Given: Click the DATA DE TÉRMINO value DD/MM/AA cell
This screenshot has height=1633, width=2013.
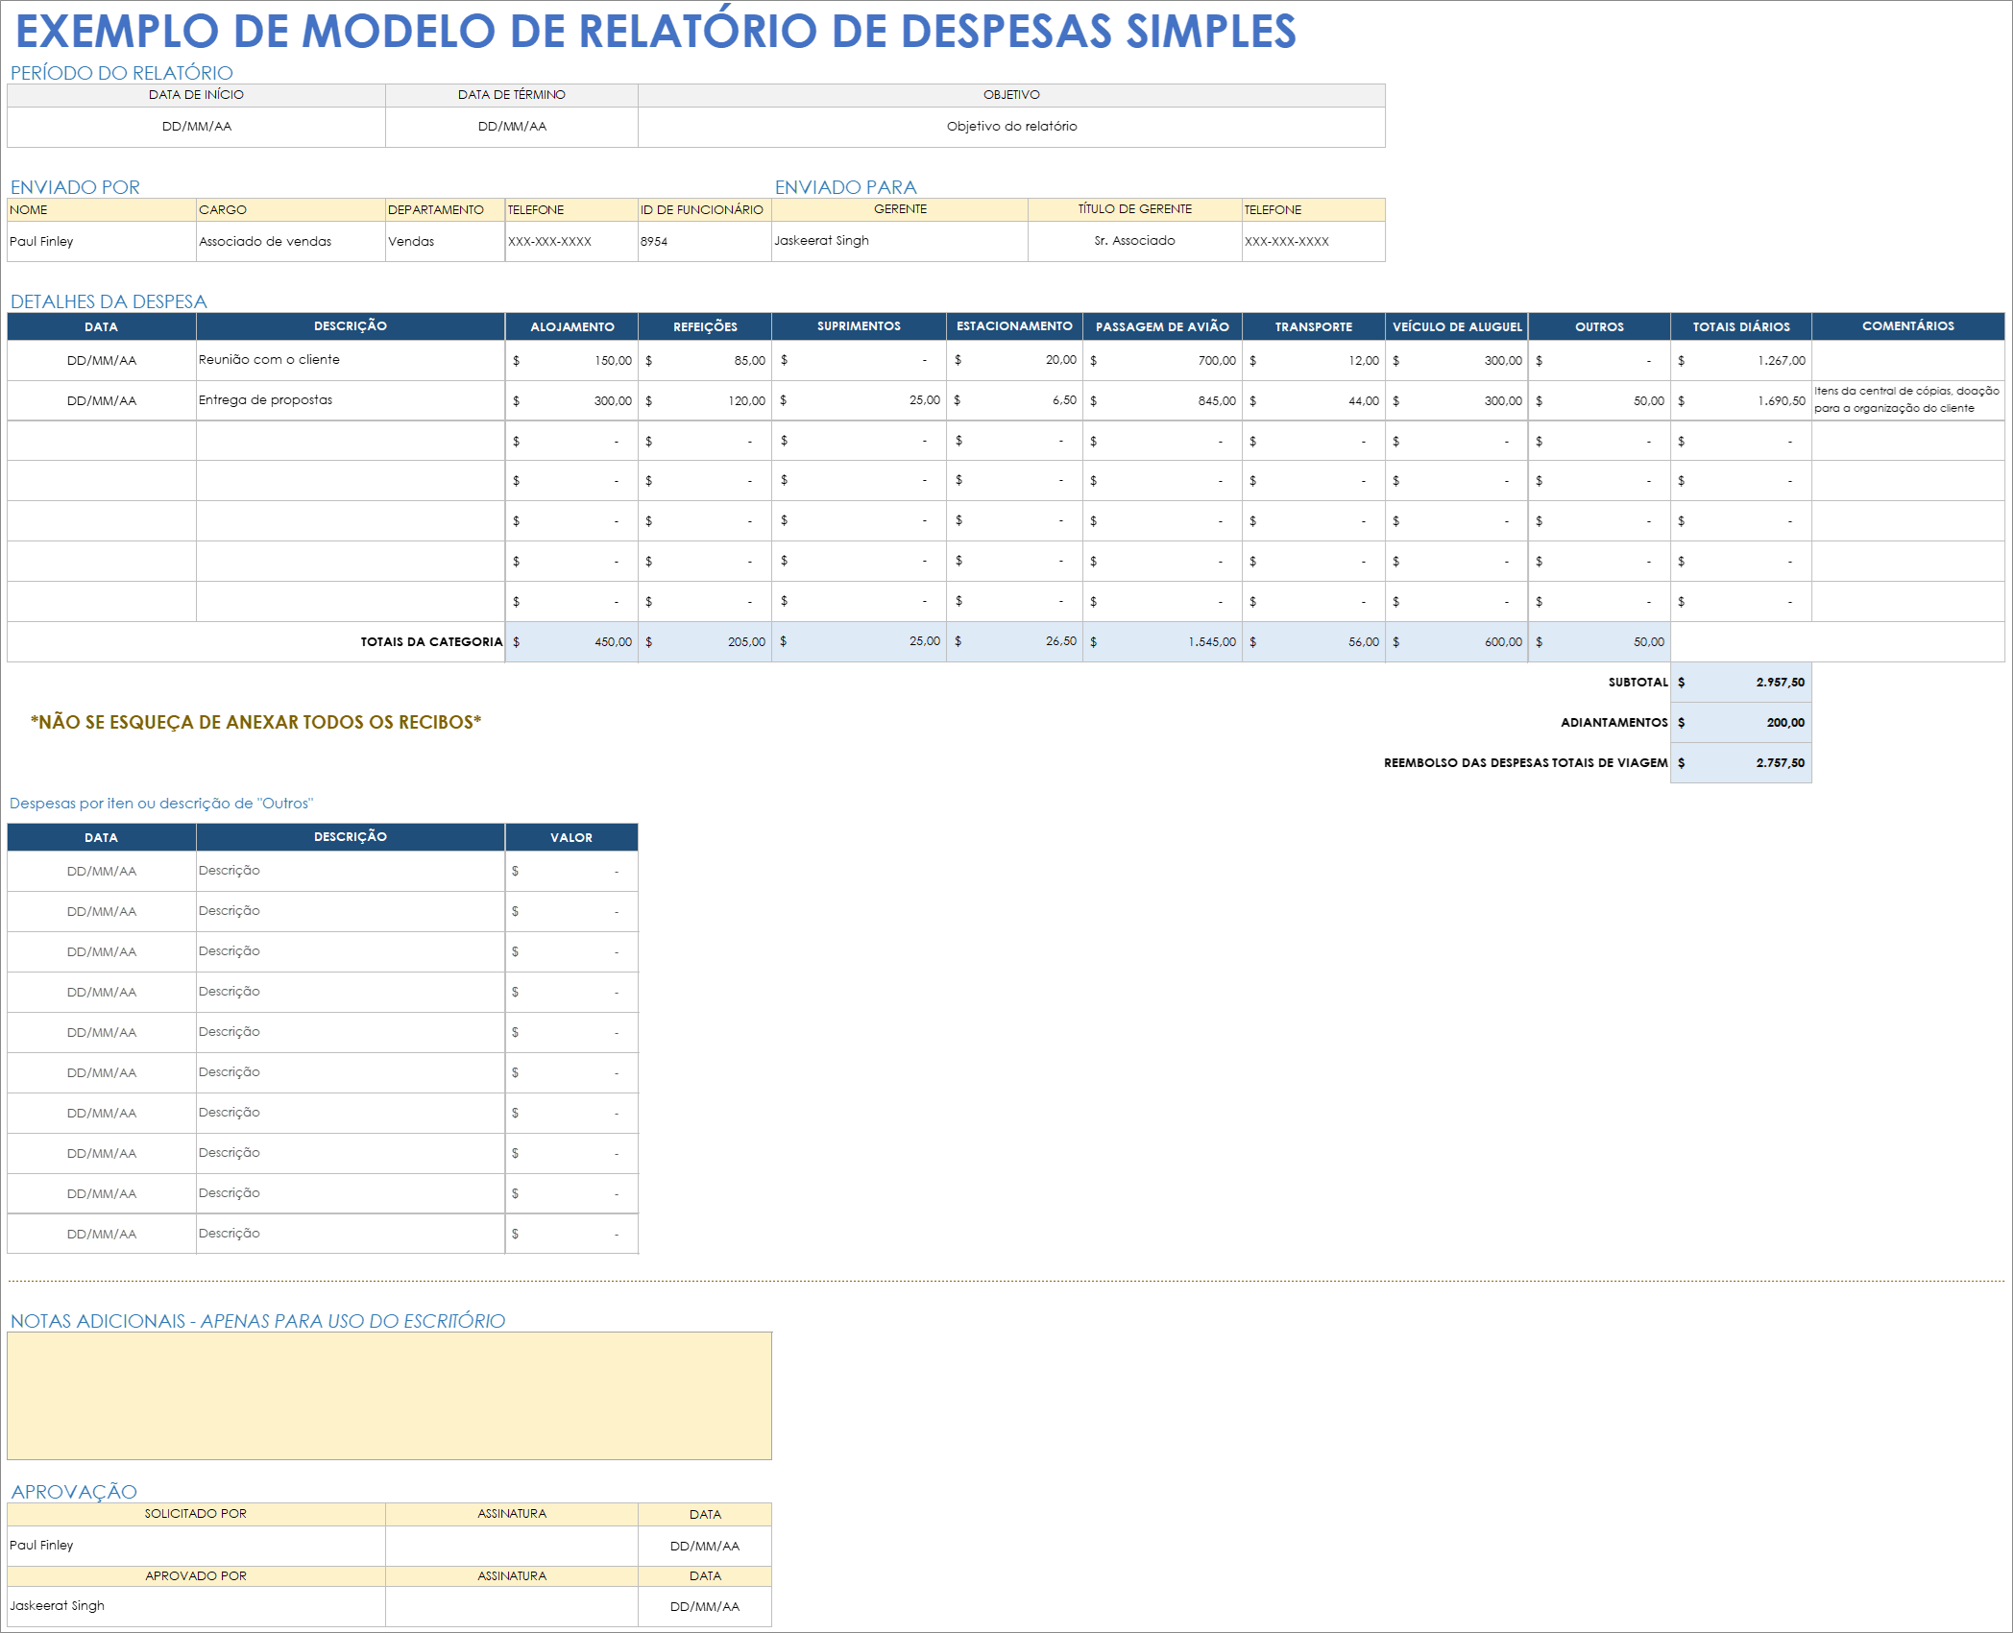Looking at the screenshot, I should click(512, 127).
